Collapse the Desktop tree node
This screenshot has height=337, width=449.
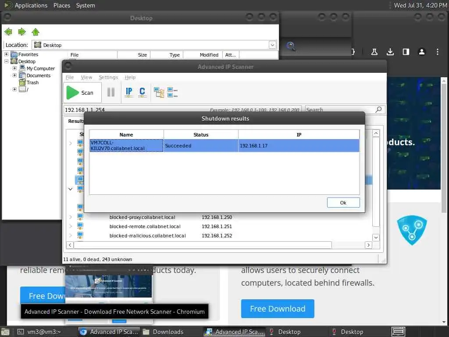pyautogui.click(x=6, y=61)
